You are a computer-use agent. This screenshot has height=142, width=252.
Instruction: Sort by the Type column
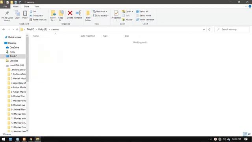click(105, 36)
